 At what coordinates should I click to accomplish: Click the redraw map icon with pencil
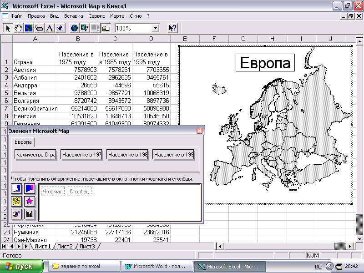tap(85, 28)
